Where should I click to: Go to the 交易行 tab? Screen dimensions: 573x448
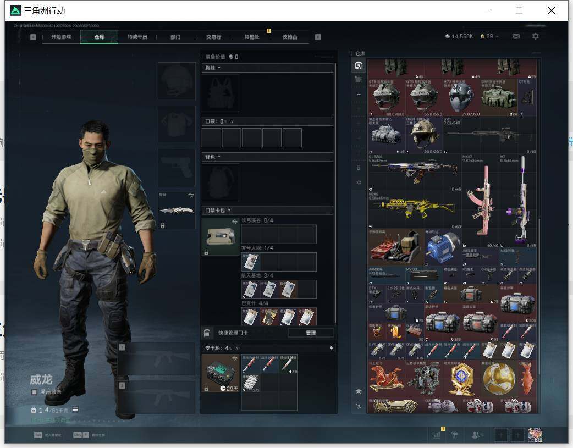213,37
